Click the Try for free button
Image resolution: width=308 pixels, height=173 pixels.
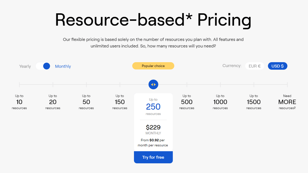click(x=153, y=157)
